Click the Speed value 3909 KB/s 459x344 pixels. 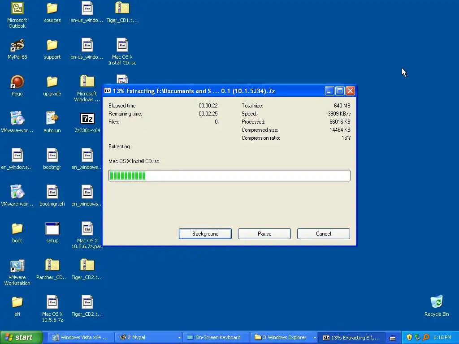339,114
